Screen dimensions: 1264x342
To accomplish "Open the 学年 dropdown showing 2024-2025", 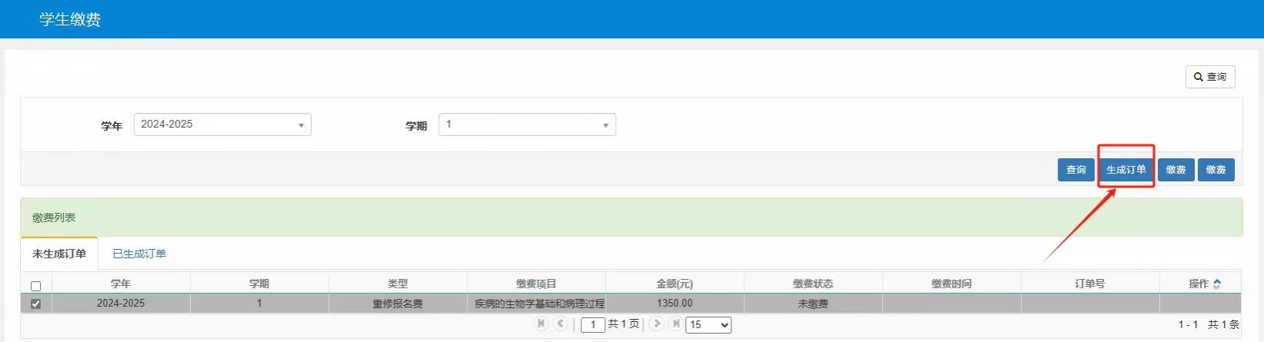I will pyautogui.click(x=222, y=125).
